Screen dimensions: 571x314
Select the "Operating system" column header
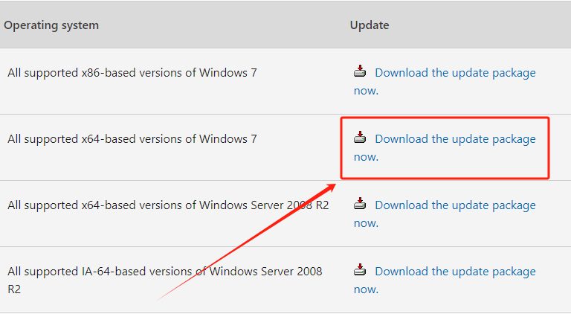click(51, 25)
